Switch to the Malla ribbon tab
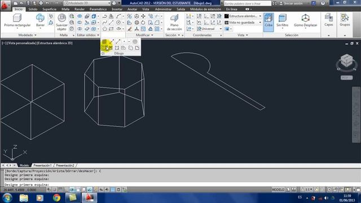361x203 pixels. (x=65, y=9)
